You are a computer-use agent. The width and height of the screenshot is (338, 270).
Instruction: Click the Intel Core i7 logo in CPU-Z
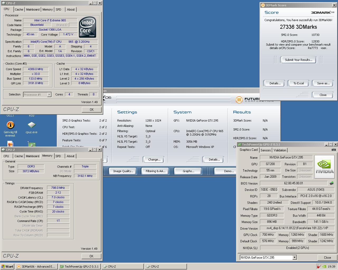(x=88, y=27)
